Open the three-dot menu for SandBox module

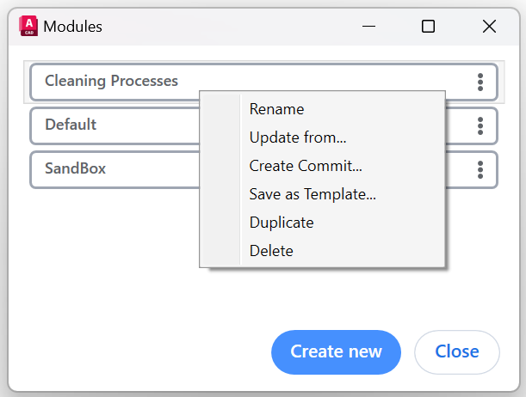tap(480, 169)
